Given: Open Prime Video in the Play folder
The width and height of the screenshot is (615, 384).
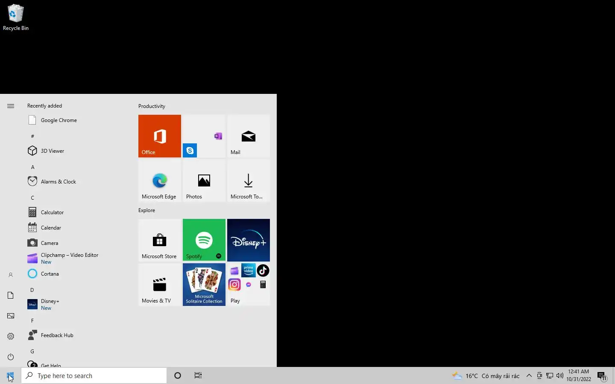Looking at the screenshot, I should [x=249, y=271].
